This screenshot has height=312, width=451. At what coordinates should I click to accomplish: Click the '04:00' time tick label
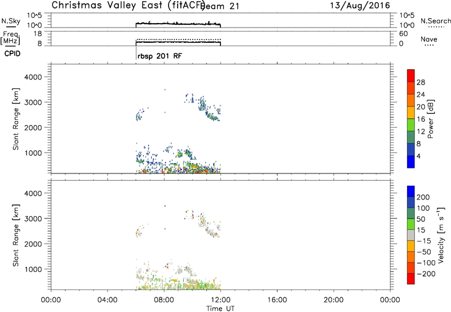click(107, 300)
